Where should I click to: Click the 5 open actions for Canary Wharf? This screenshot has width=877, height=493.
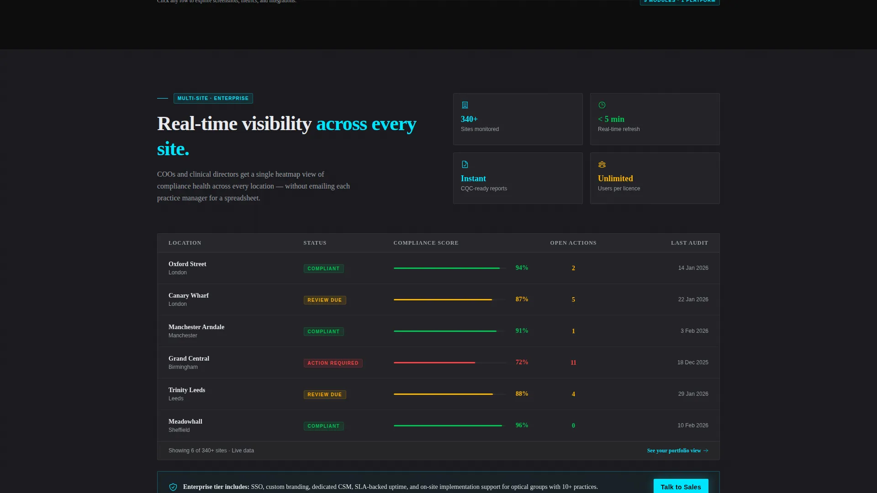coord(573,300)
